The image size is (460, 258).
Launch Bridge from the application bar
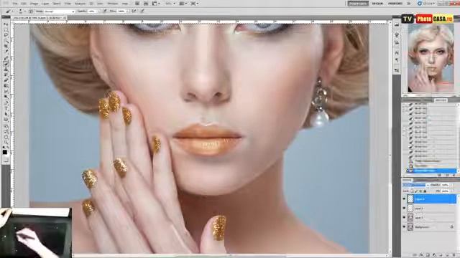(137, 4)
